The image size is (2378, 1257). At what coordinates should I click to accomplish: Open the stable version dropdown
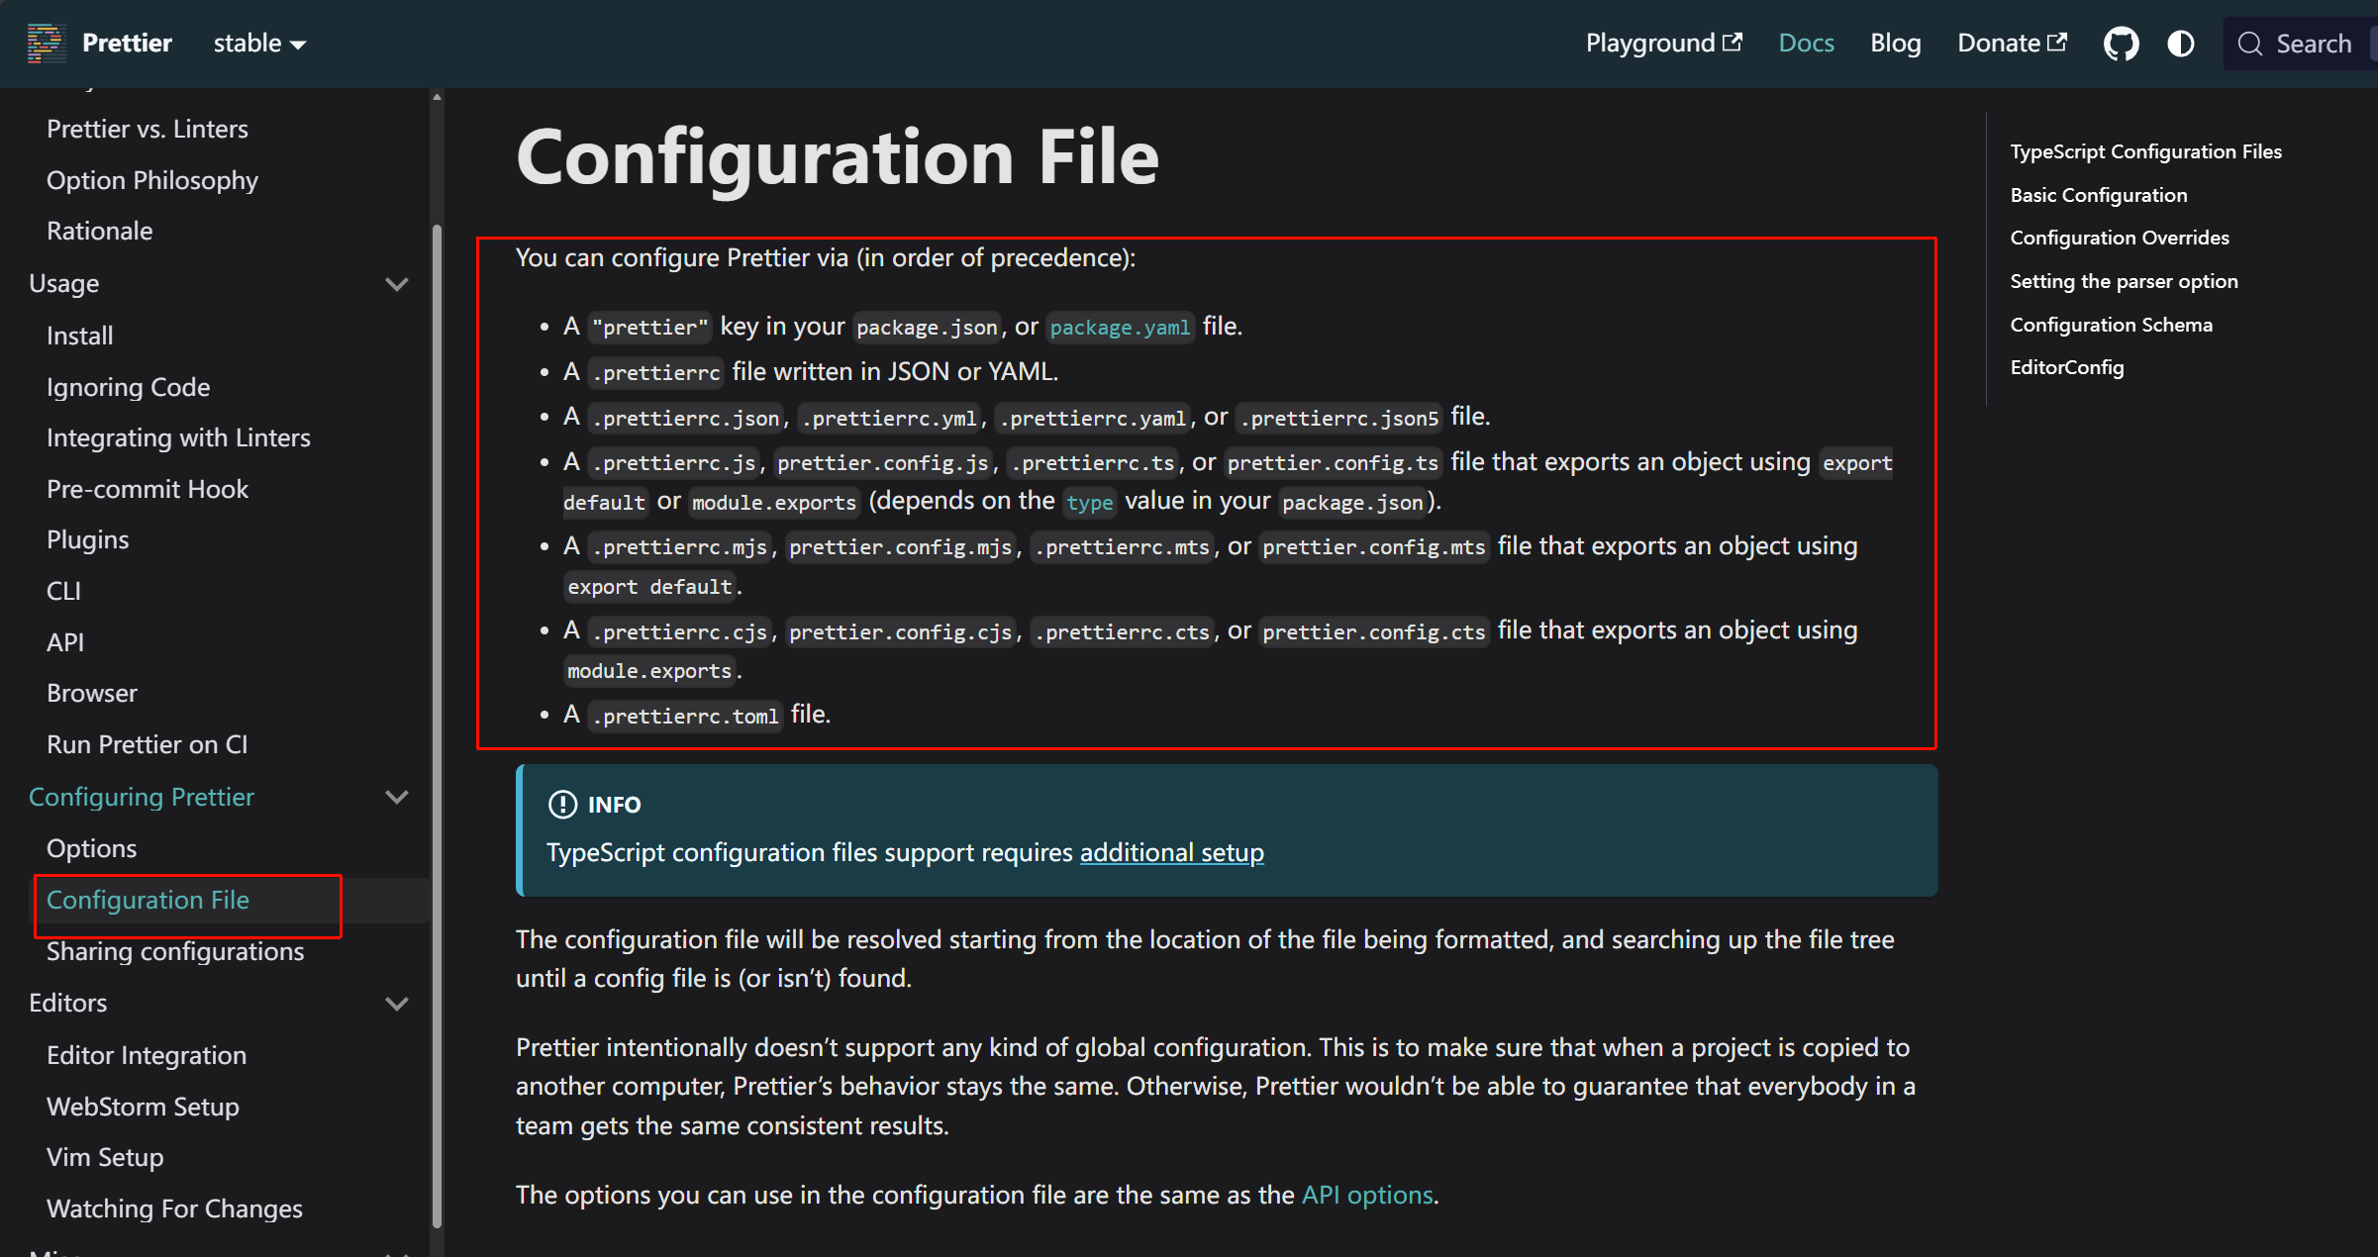259,44
